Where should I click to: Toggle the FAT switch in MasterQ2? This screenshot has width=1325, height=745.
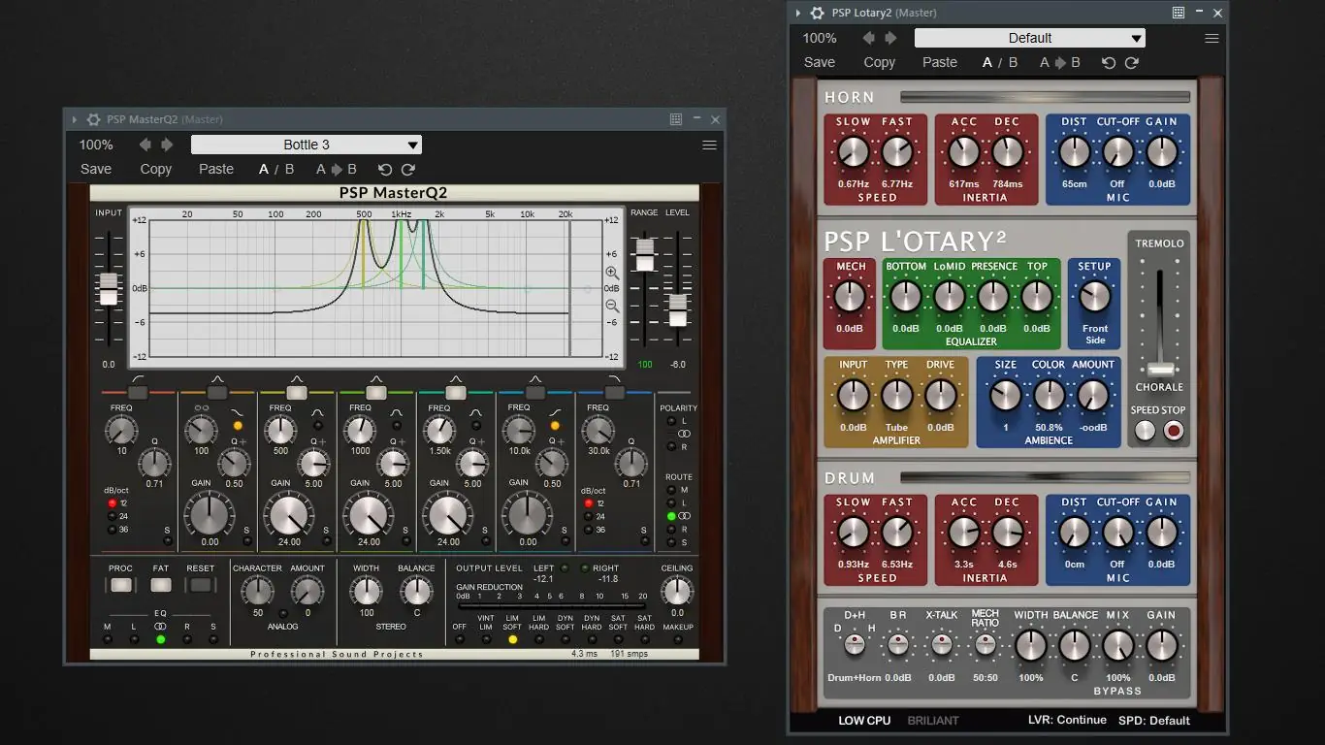click(161, 585)
